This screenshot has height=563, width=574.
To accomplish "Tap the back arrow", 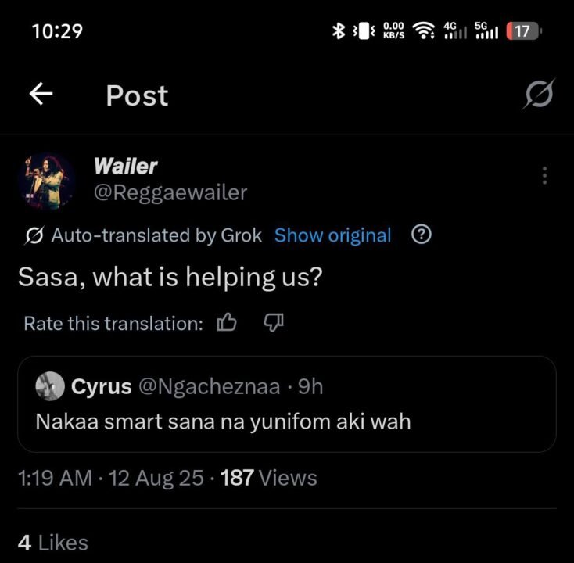I will click(41, 95).
